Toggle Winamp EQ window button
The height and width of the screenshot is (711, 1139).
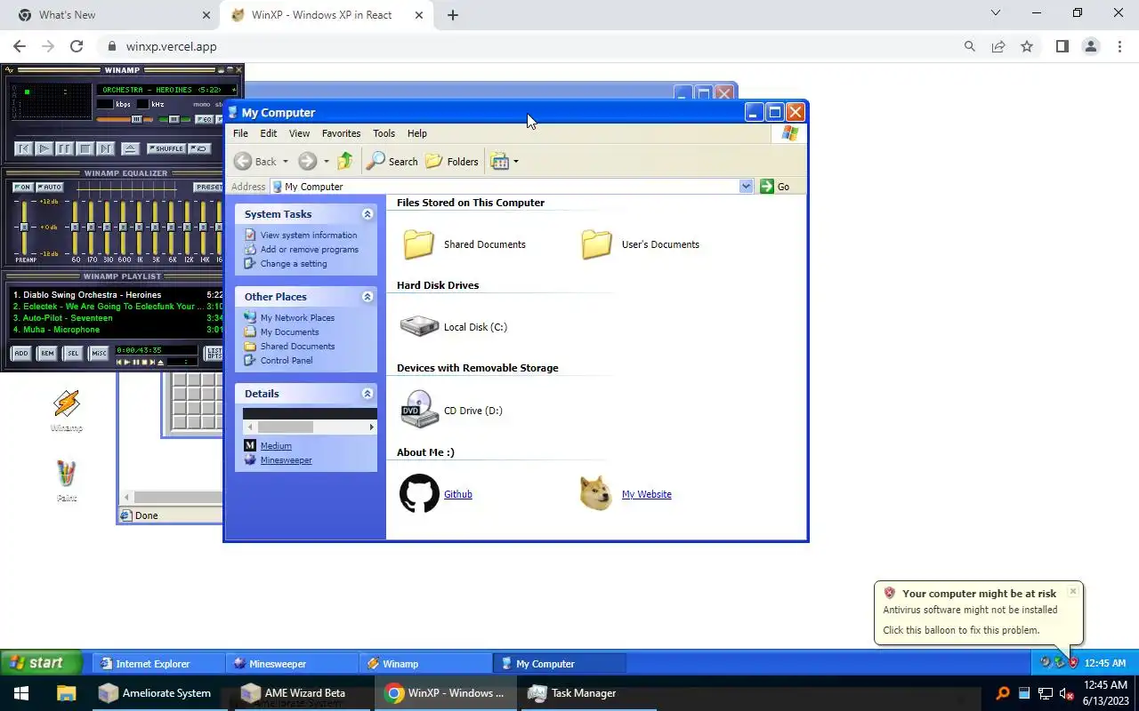(x=205, y=119)
